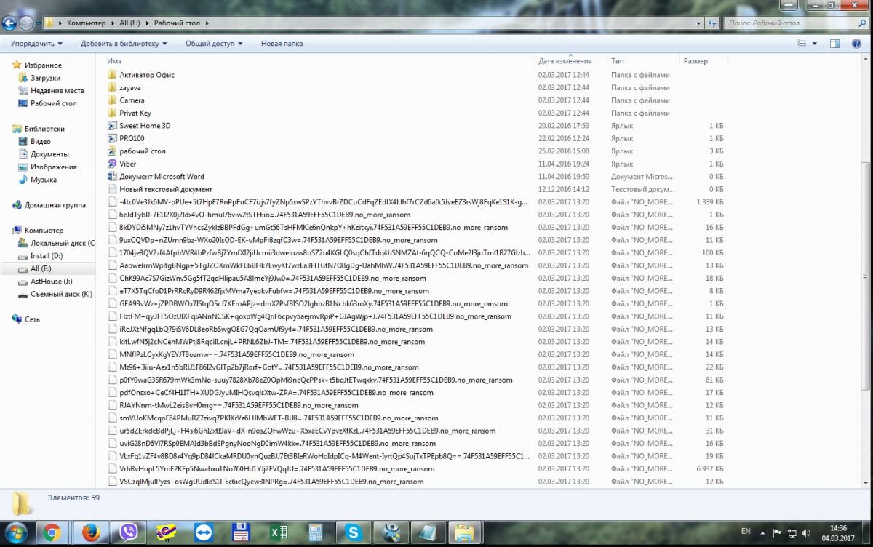Select the Sweet Home 3D shortcut

145,126
